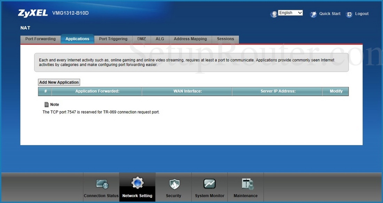Open the Security shield icon
383x203 pixels.
(173, 183)
